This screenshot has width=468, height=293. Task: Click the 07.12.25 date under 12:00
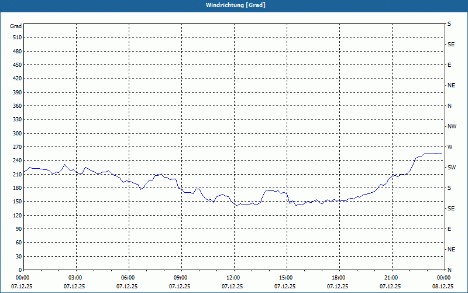pyautogui.click(x=232, y=286)
